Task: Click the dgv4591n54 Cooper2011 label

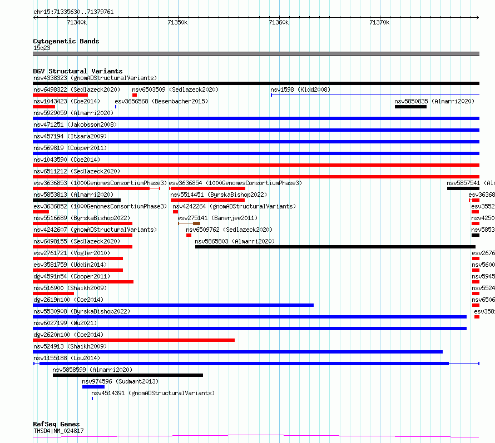Action: (x=72, y=276)
